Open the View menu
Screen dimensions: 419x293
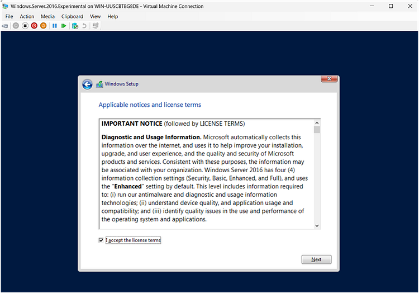tap(95, 16)
